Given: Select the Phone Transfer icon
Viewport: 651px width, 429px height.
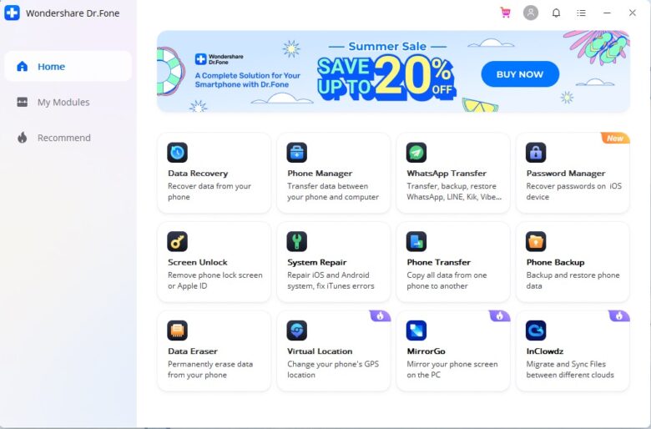Looking at the screenshot, I should 416,241.
